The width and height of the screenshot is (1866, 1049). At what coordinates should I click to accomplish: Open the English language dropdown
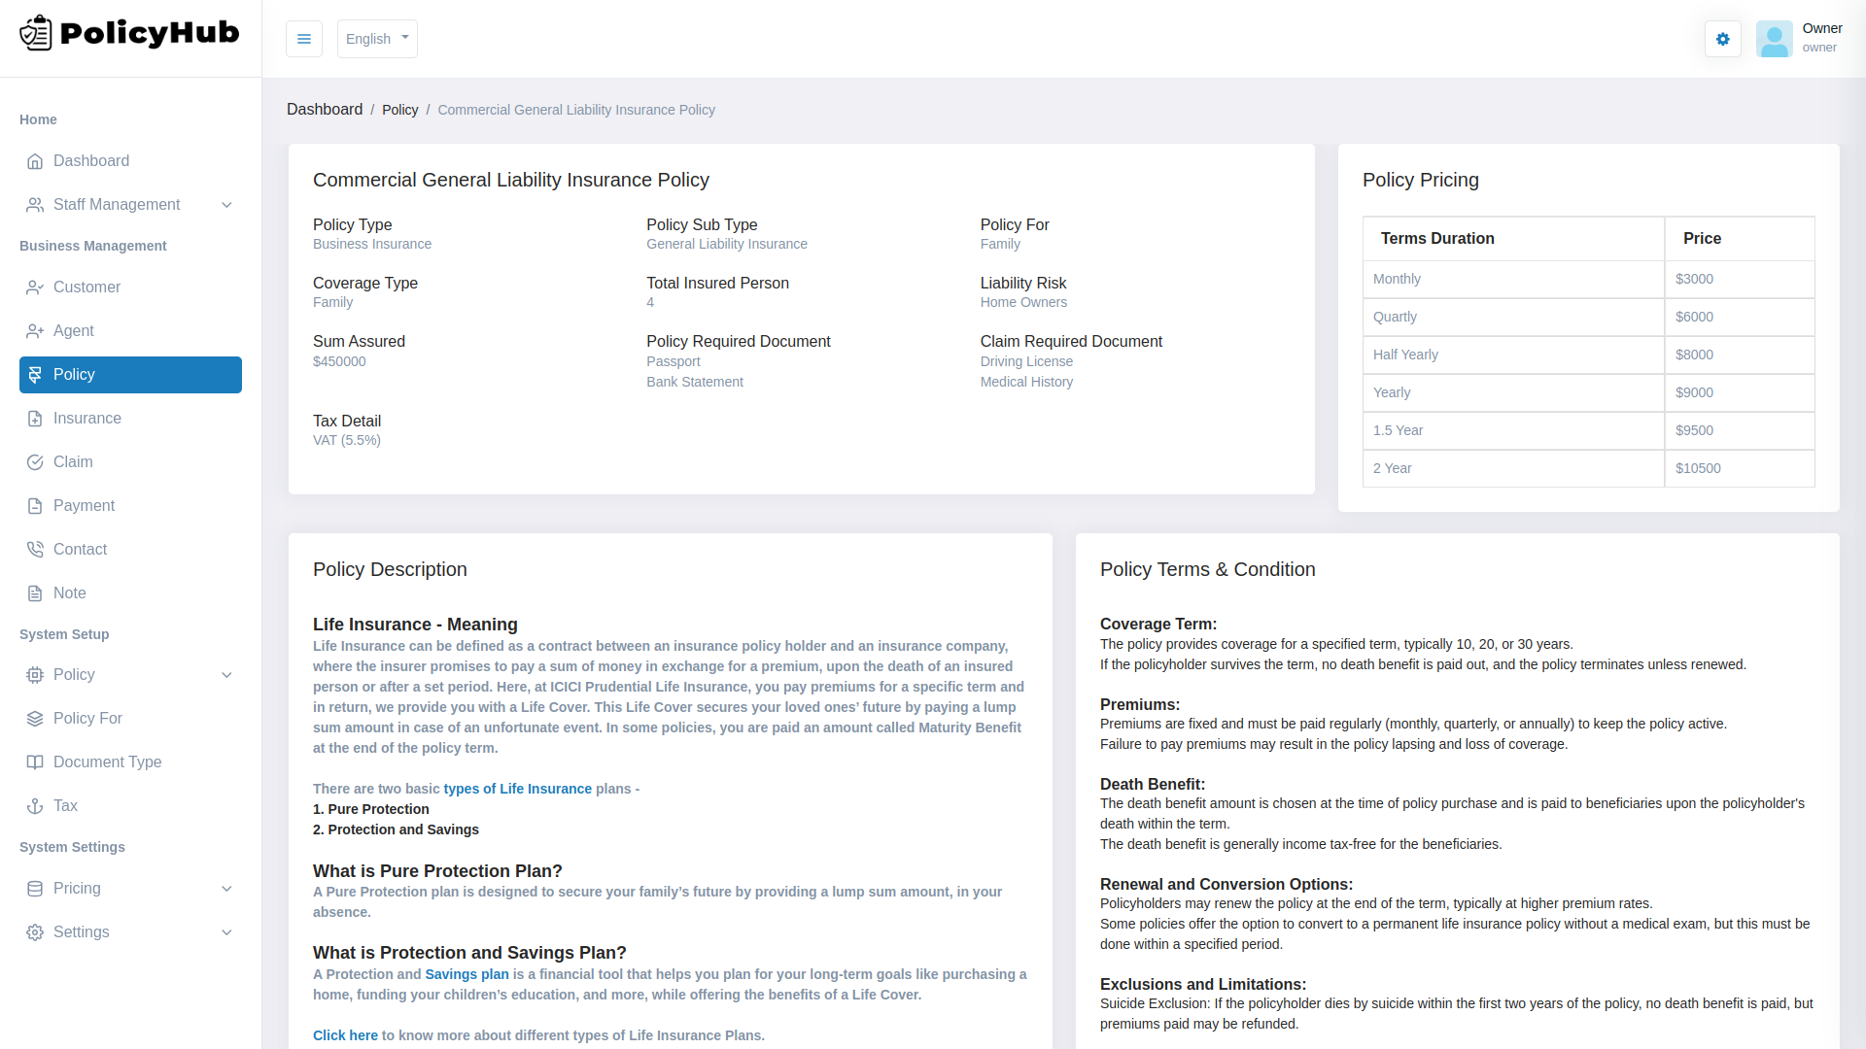377,39
